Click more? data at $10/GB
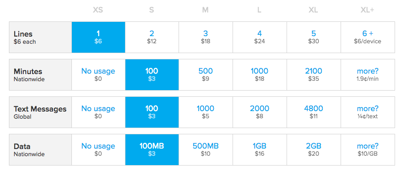Viewport: 404px width, 170px height. pos(368,149)
